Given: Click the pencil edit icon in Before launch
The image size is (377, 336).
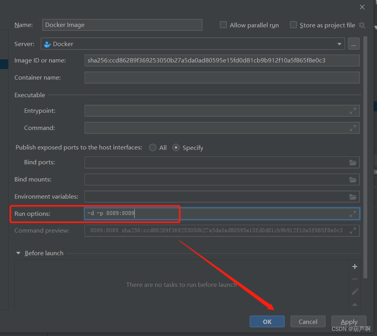Looking at the screenshot, I should (x=354, y=292).
